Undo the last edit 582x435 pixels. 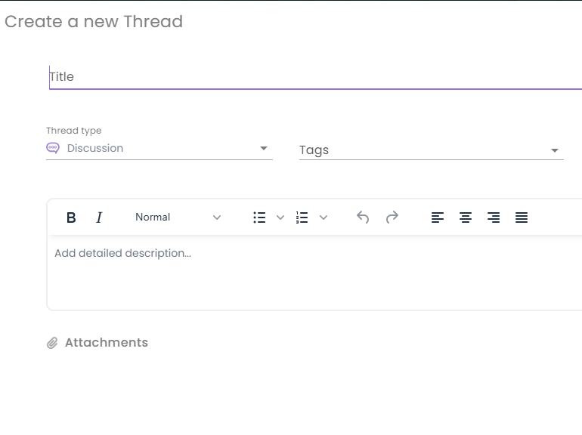pos(363,217)
